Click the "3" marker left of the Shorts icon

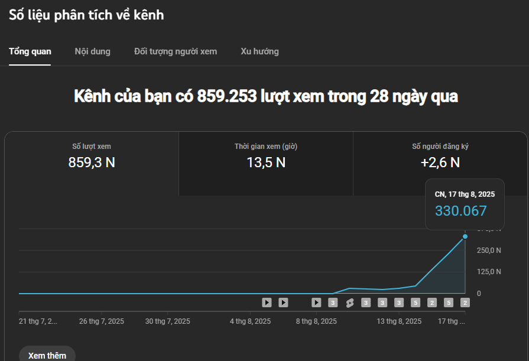333,303
